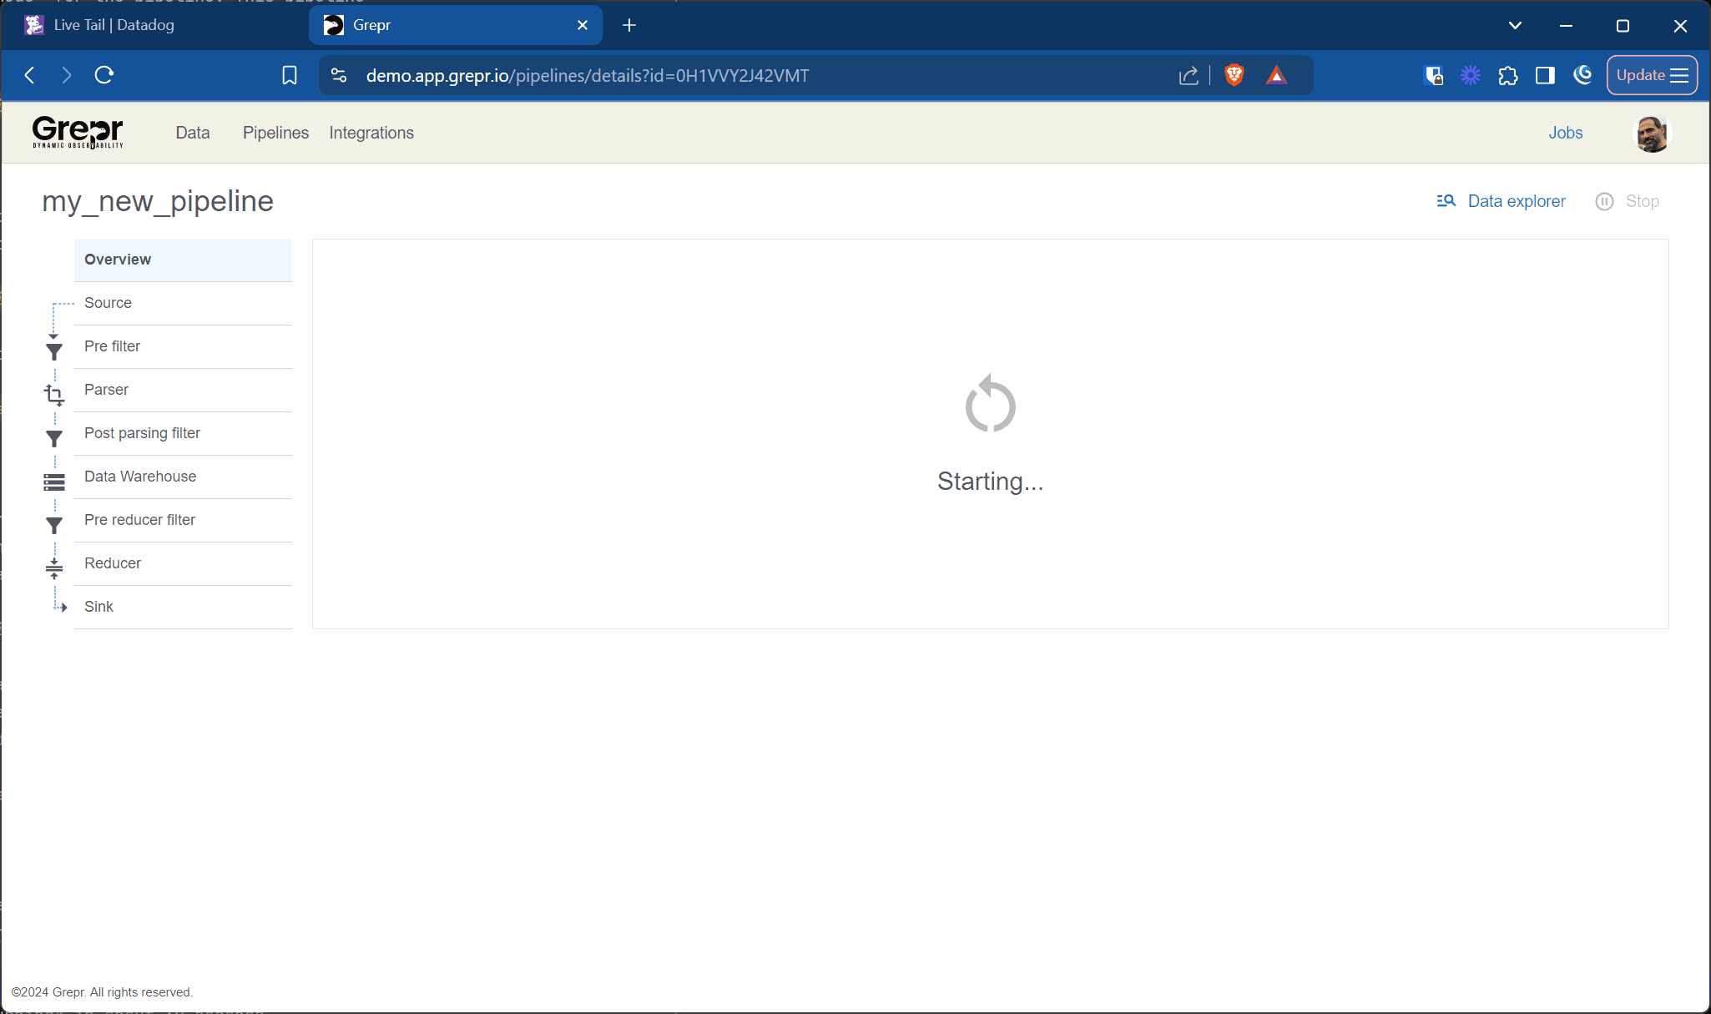Open the tab search dropdown chevron

pyautogui.click(x=1515, y=25)
